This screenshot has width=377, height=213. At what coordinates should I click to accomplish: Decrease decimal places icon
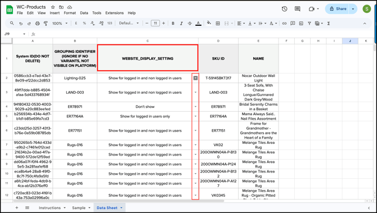coord(93,23)
